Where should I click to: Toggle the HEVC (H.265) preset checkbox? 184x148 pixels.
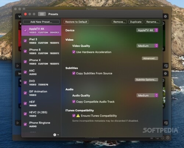(25, 114)
